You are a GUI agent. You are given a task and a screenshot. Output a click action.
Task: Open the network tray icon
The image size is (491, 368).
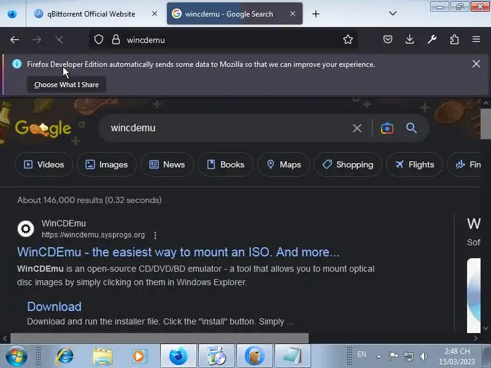pos(408,356)
